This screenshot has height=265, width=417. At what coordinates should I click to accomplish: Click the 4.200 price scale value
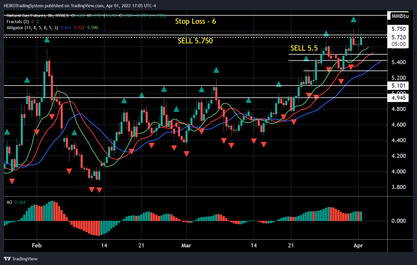click(399, 156)
